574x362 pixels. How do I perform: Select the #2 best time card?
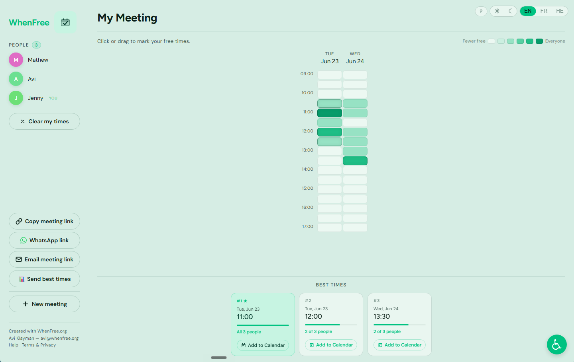[331, 324]
